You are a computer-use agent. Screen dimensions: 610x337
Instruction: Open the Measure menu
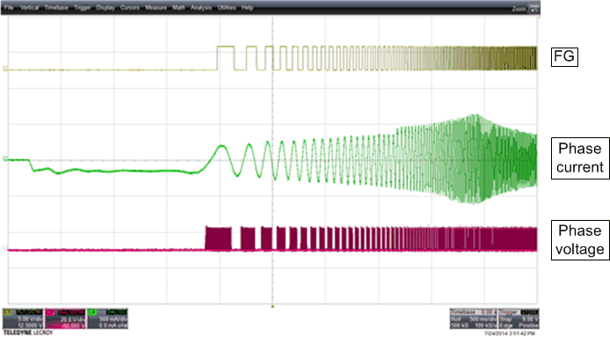point(156,7)
